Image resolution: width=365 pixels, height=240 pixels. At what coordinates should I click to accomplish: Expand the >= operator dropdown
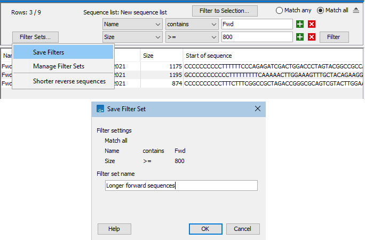pyautogui.click(x=192, y=37)
